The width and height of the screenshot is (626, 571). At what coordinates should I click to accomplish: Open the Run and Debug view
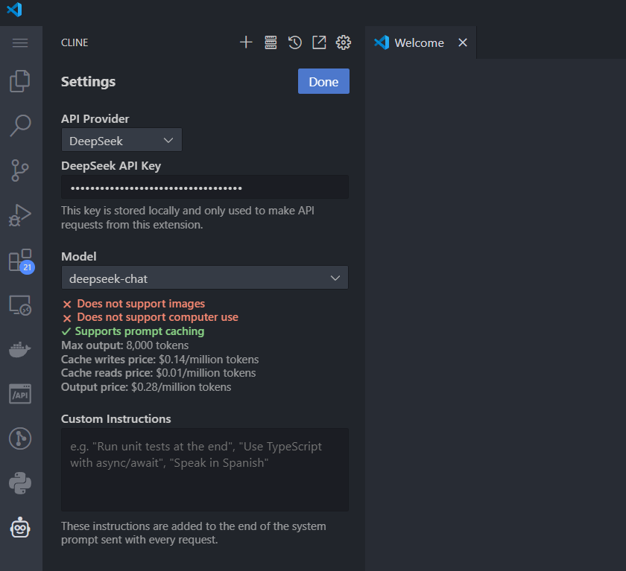pyautogui.click(x=20, y=215)
